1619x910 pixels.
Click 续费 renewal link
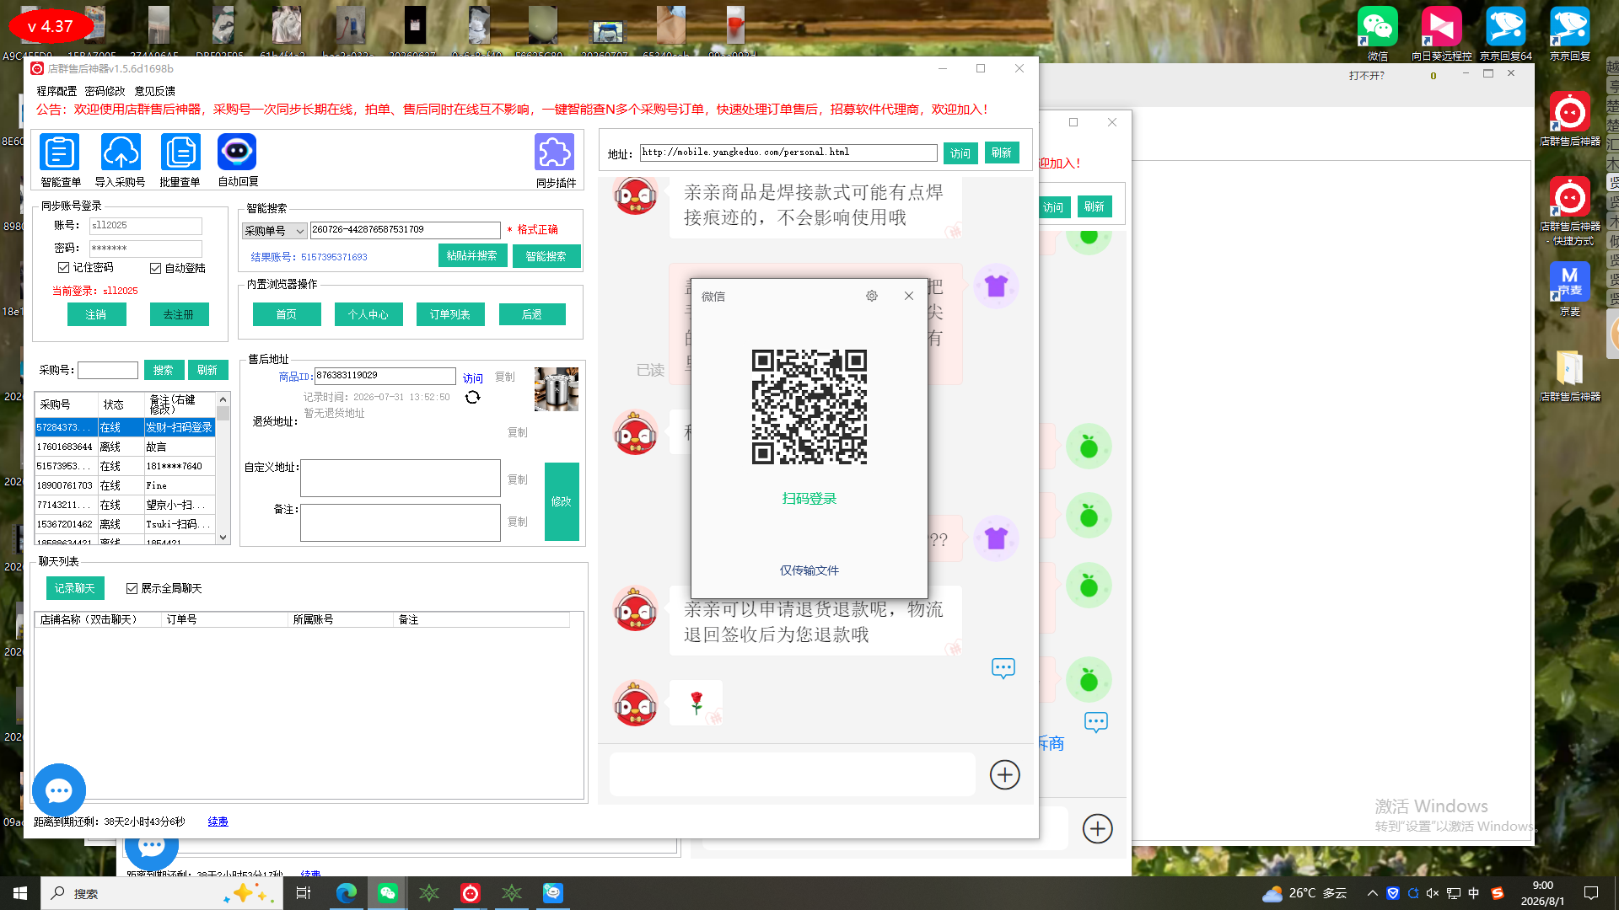[218, 822]
